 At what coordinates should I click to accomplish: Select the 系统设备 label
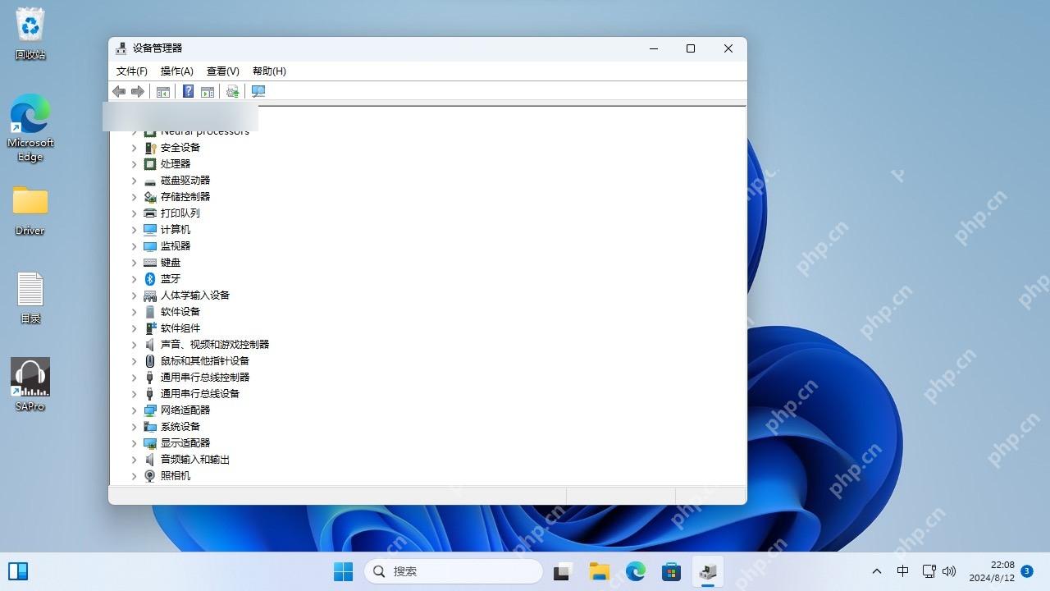pos(180,427)
